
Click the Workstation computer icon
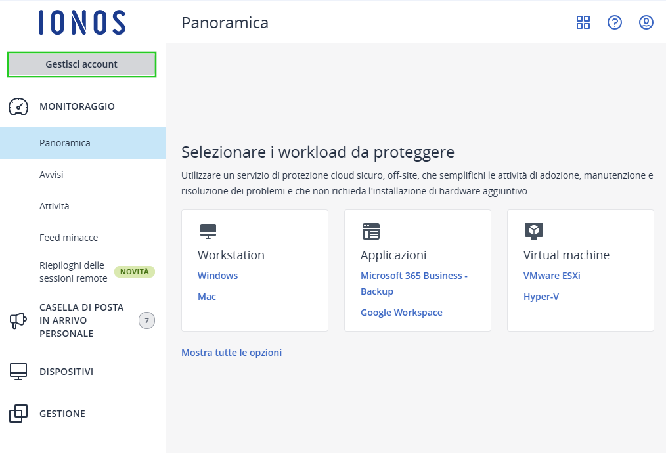(208, 231)
